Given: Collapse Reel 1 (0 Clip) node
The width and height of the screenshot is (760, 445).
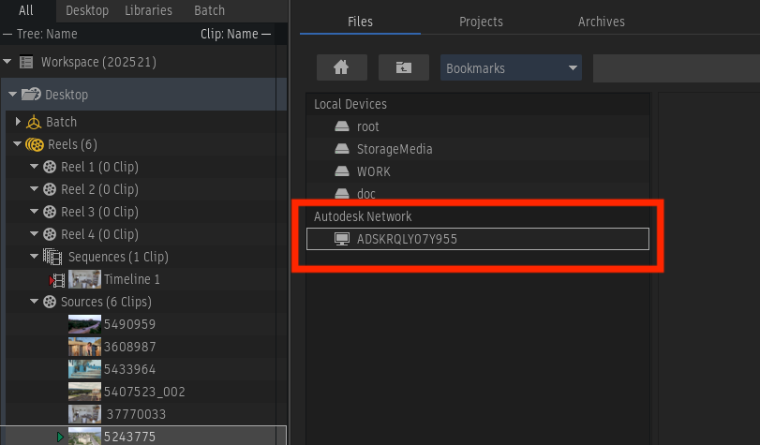Looking at the screenshot, I should coord(34,166).
